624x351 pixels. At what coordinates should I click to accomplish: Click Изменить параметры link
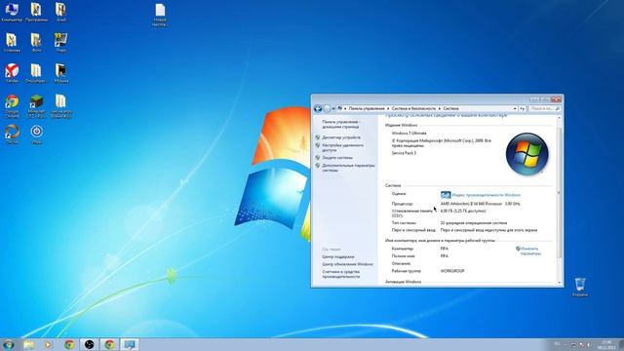(529, 251)
